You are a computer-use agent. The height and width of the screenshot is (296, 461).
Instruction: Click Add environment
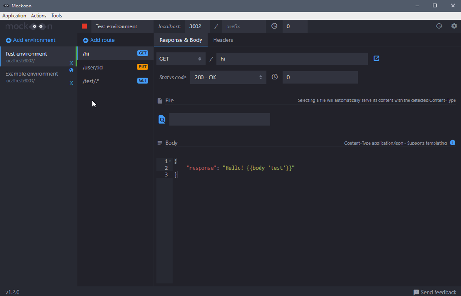tap(31, 40)
